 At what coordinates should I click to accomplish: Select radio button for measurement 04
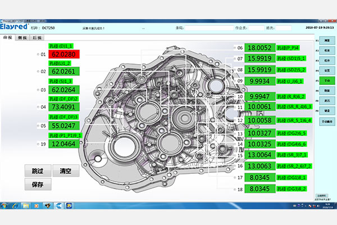pyautogui.click(x=38, y=107)
